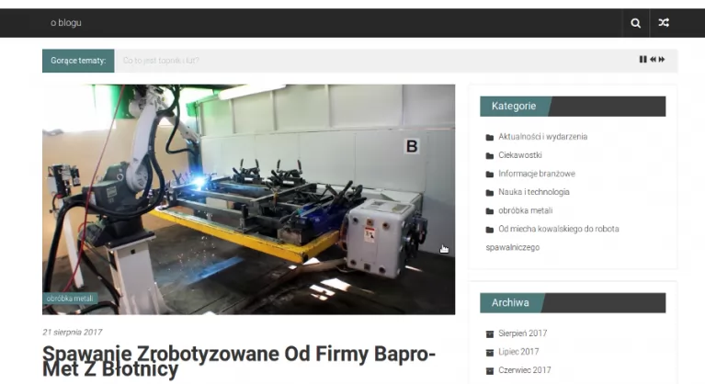705x384 pixels.
Task: Click the 'Gorące tematy:' label
Action: (78, 61)
